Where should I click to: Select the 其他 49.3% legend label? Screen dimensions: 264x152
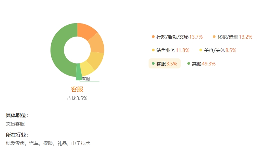click(x=201, y=64)
